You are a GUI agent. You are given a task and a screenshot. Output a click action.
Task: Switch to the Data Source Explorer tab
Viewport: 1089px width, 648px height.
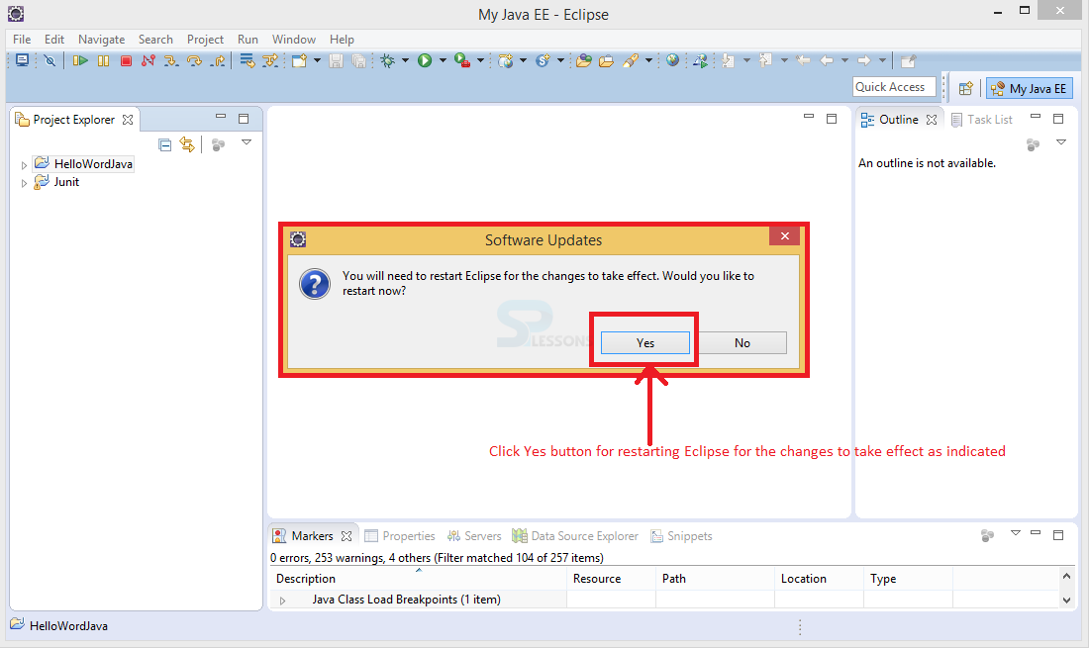point(575,535)
